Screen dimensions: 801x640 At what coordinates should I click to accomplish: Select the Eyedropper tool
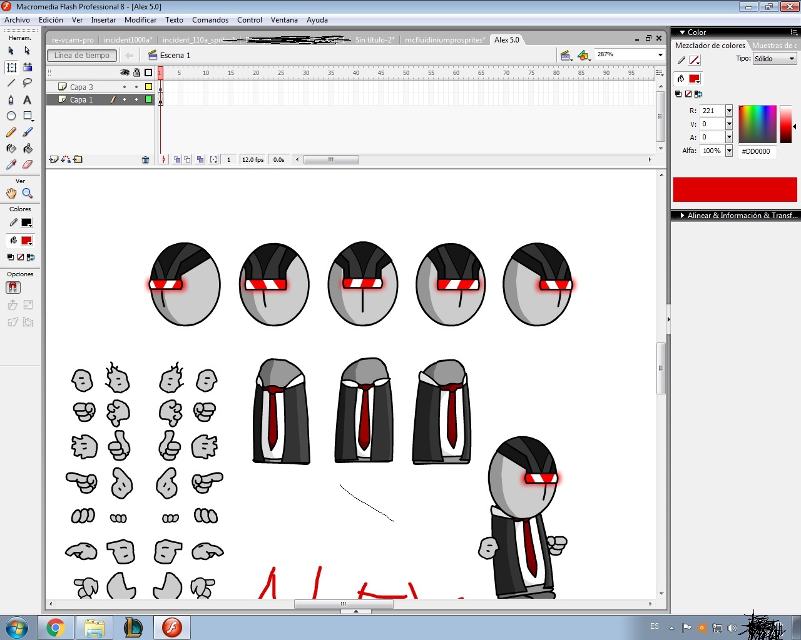tap(11, 164)
